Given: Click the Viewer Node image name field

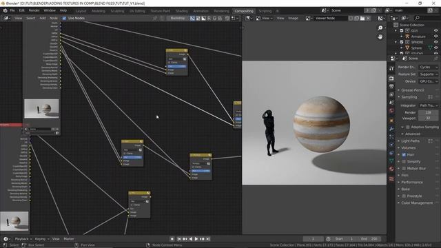Looking at the screenshot, I should click(330, 18).
